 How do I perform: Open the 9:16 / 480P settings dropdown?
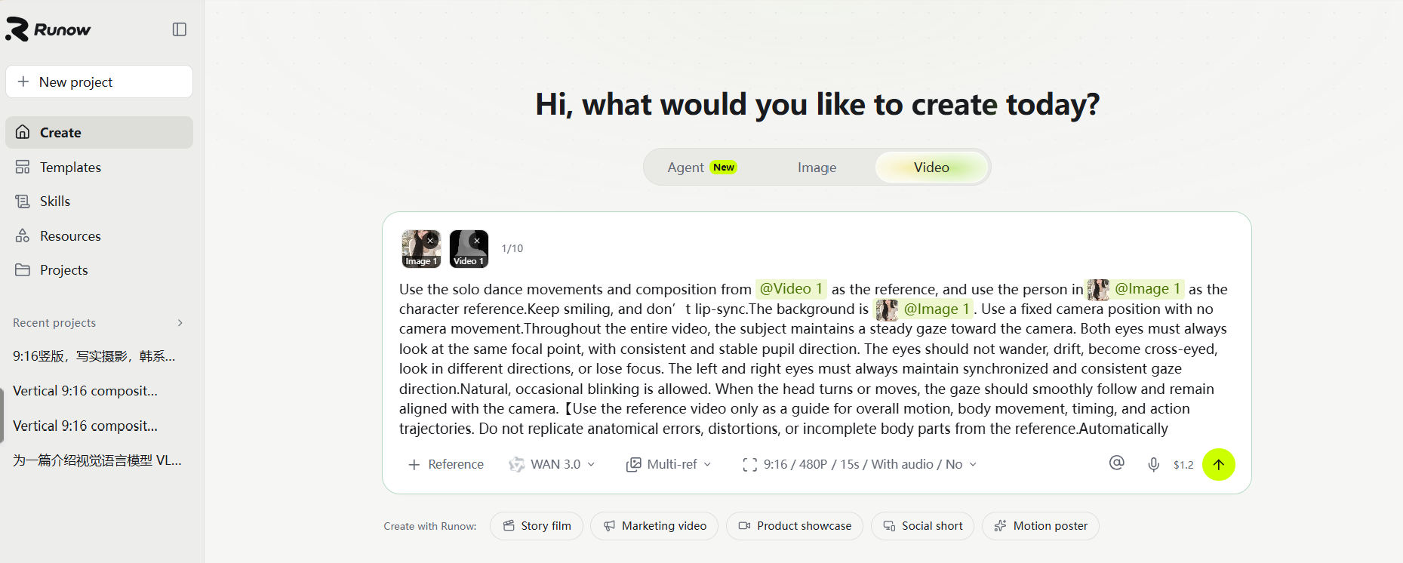click(x=860, y=464)
